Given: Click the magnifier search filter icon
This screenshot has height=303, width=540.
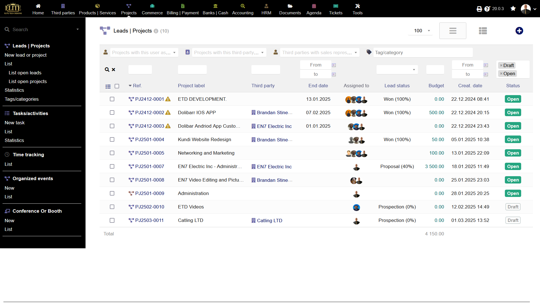Looking at the screenshot, I should tap(107, 70).
